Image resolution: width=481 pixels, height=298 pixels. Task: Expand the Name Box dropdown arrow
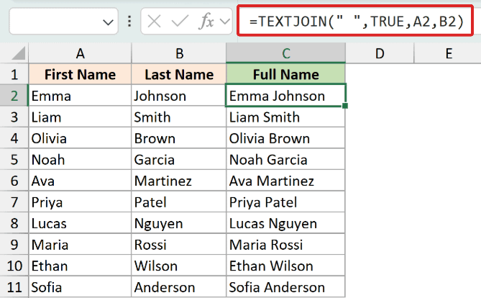tap(108, 22)
